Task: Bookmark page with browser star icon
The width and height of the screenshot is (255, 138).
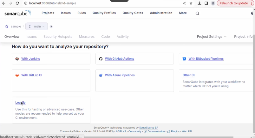Action: [191, 3]
